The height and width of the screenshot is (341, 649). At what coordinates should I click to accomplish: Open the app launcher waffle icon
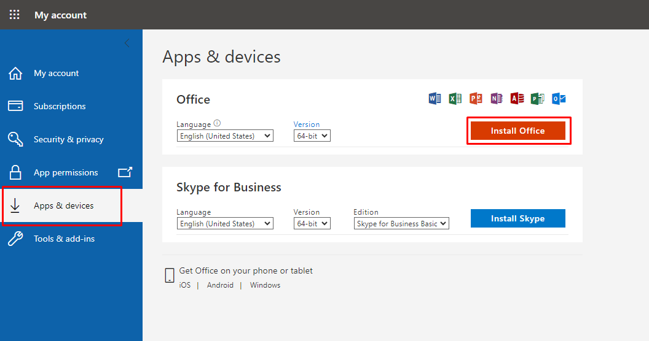15,15
